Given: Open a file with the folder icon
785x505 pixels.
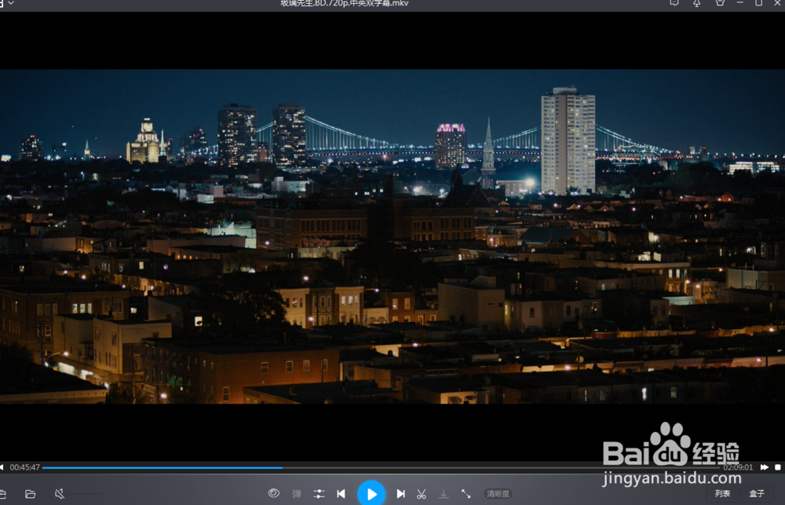Looking at the screenshot, I should tap(31, 494).
